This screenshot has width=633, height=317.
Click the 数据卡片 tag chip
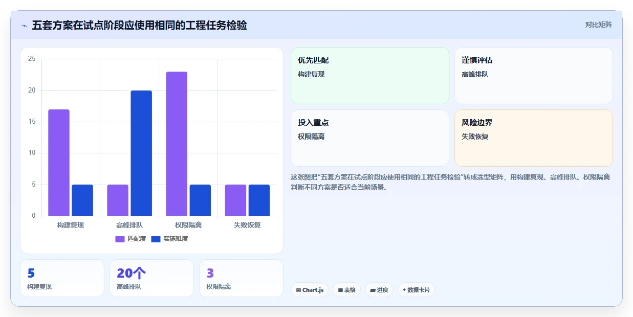[x=416, y=290]
